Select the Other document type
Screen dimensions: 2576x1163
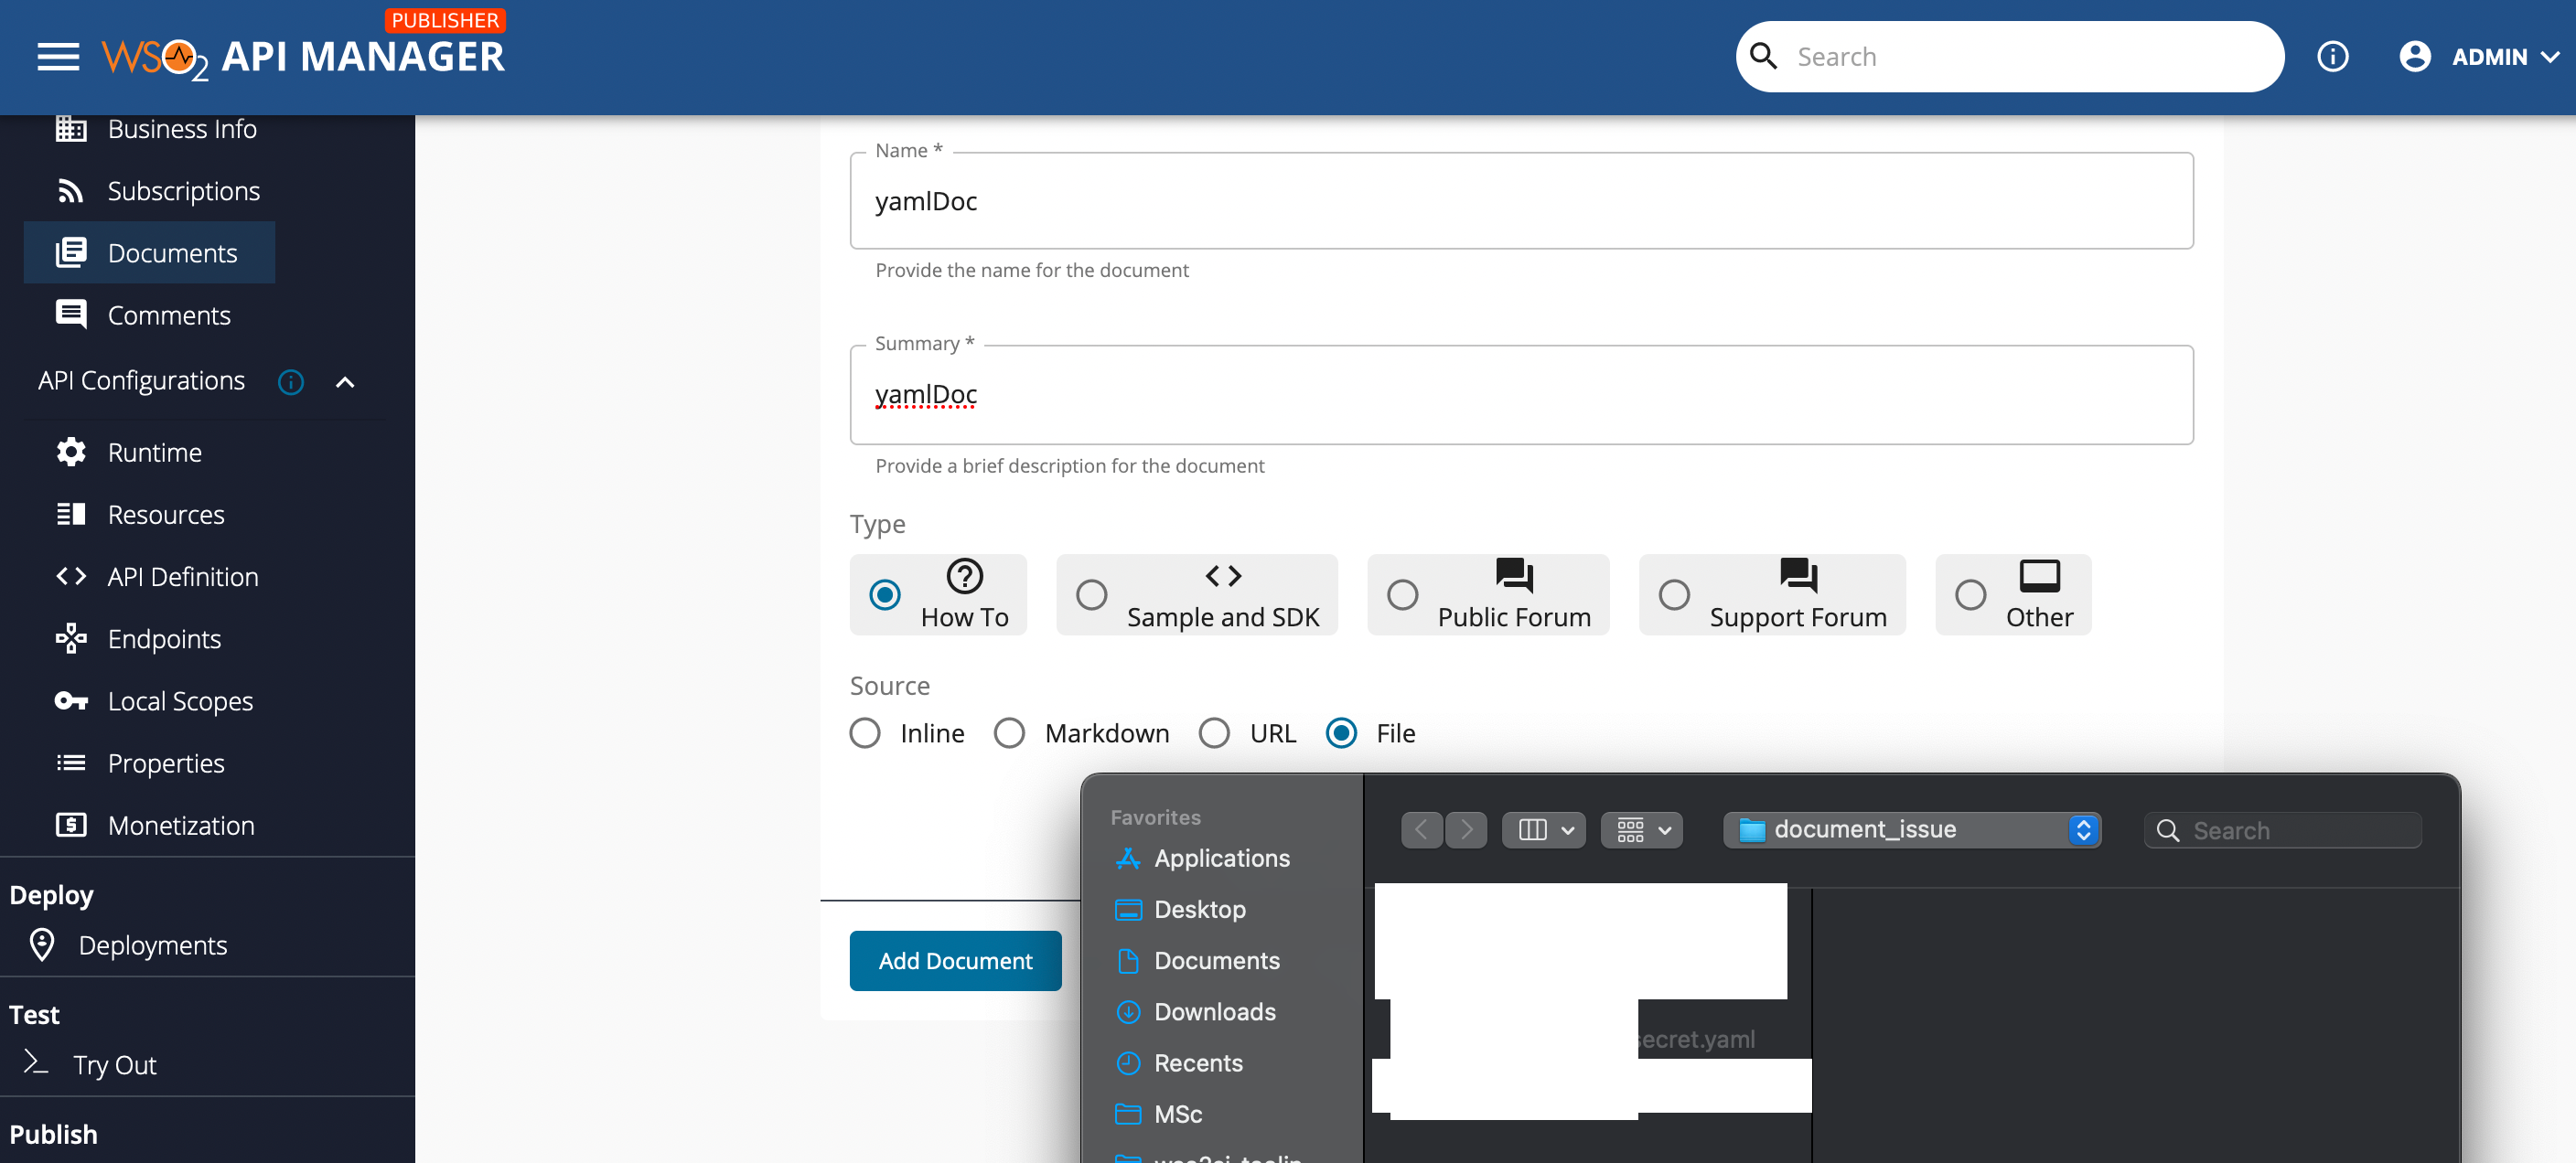(1970, 594)
